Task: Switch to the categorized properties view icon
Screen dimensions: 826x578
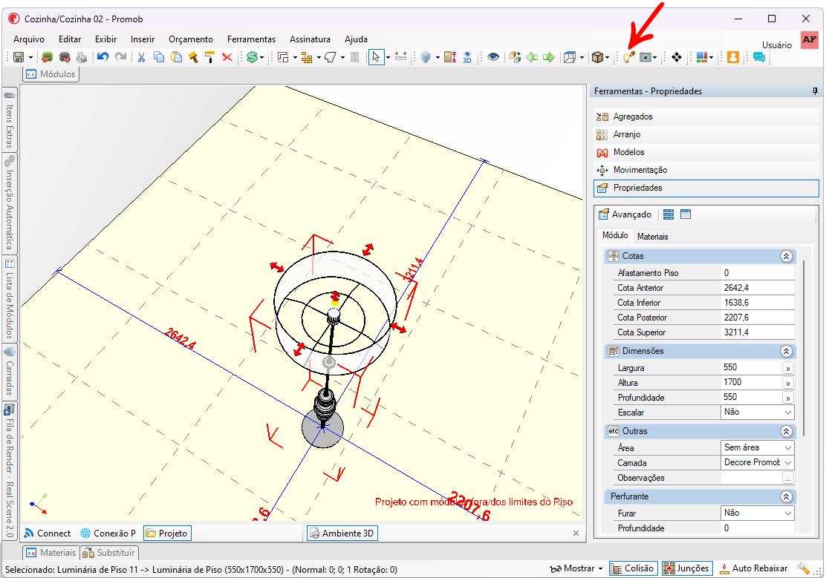Action: tap(669, 214)
